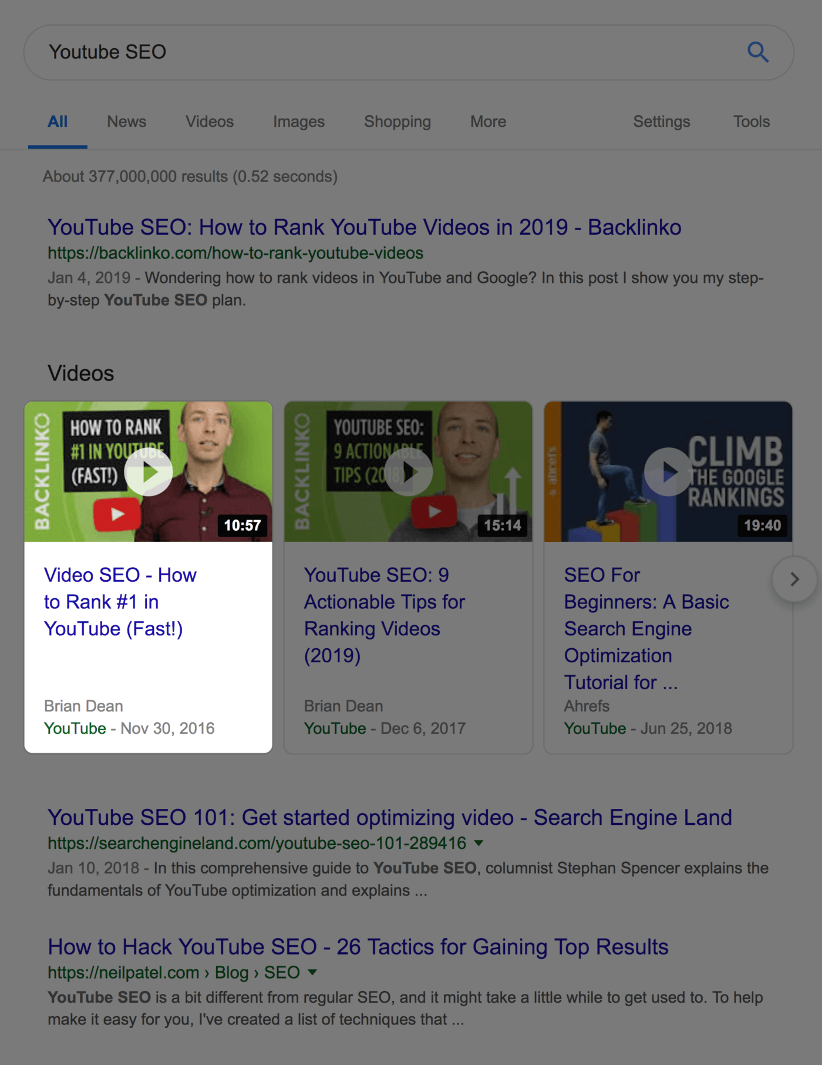Open search Tools
This screenshot has width=822, height=1065.
click(x=752, y=122)
